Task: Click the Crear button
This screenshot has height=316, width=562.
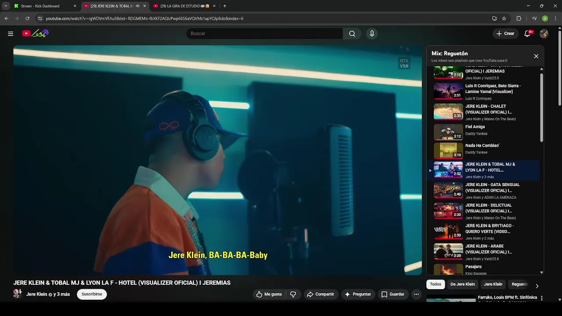Action: (505, 33)
